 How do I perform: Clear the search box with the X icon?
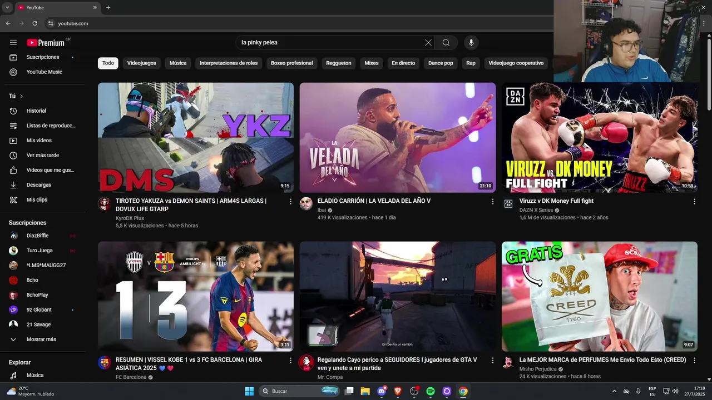(428, 43)
